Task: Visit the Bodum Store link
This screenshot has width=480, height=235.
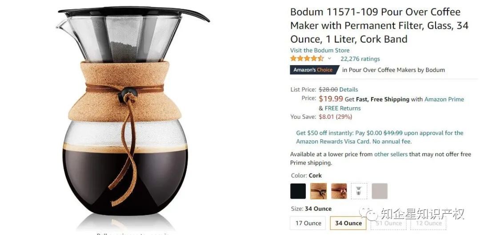Action: pyautogui.click(x=320, y=51)
